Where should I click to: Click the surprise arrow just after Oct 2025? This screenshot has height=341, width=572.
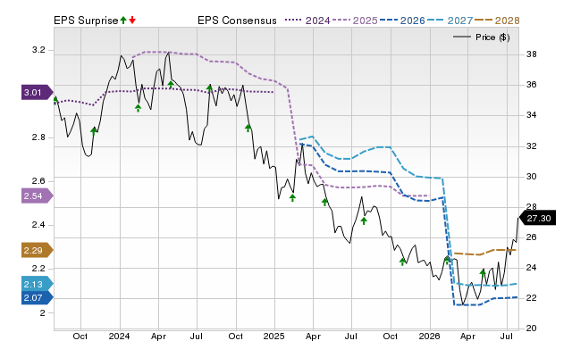pyautogui.click(x=402, y=262)
